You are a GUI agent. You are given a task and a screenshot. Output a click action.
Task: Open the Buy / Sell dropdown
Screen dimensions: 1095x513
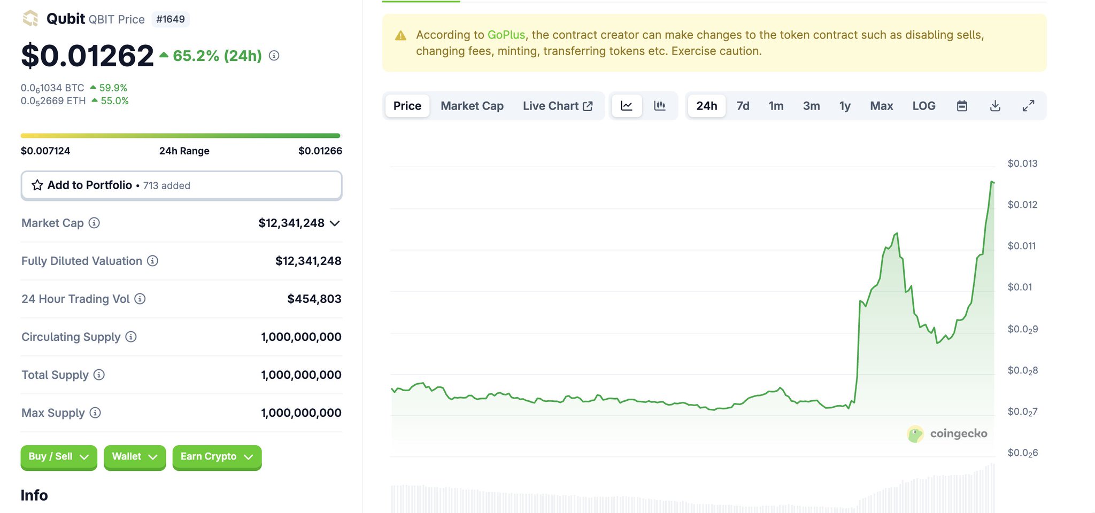(59, 457)
